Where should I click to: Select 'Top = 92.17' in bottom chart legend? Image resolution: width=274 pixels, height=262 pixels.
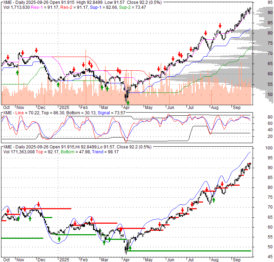pyautogui.click(x=47, y=152)
